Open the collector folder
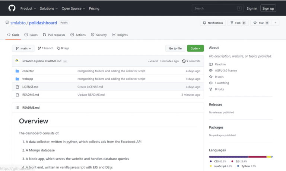Screen dimensions: 286x171 [x=28, y=71]
